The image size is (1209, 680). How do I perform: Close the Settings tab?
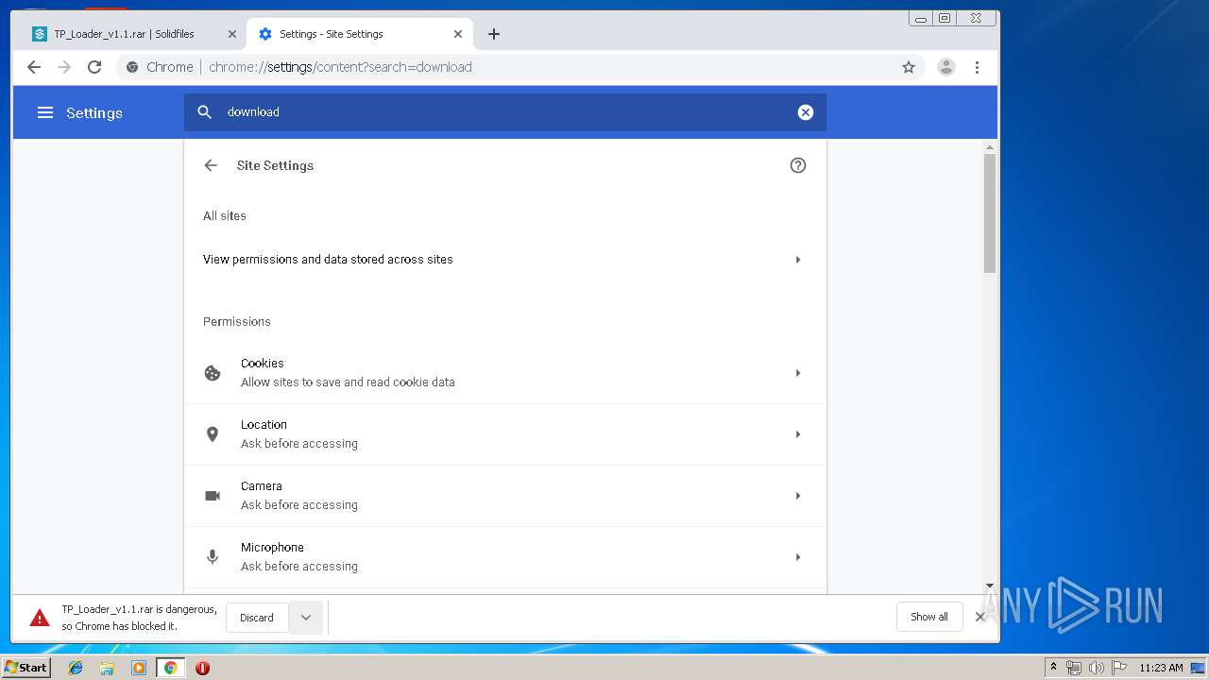point(458,34)
